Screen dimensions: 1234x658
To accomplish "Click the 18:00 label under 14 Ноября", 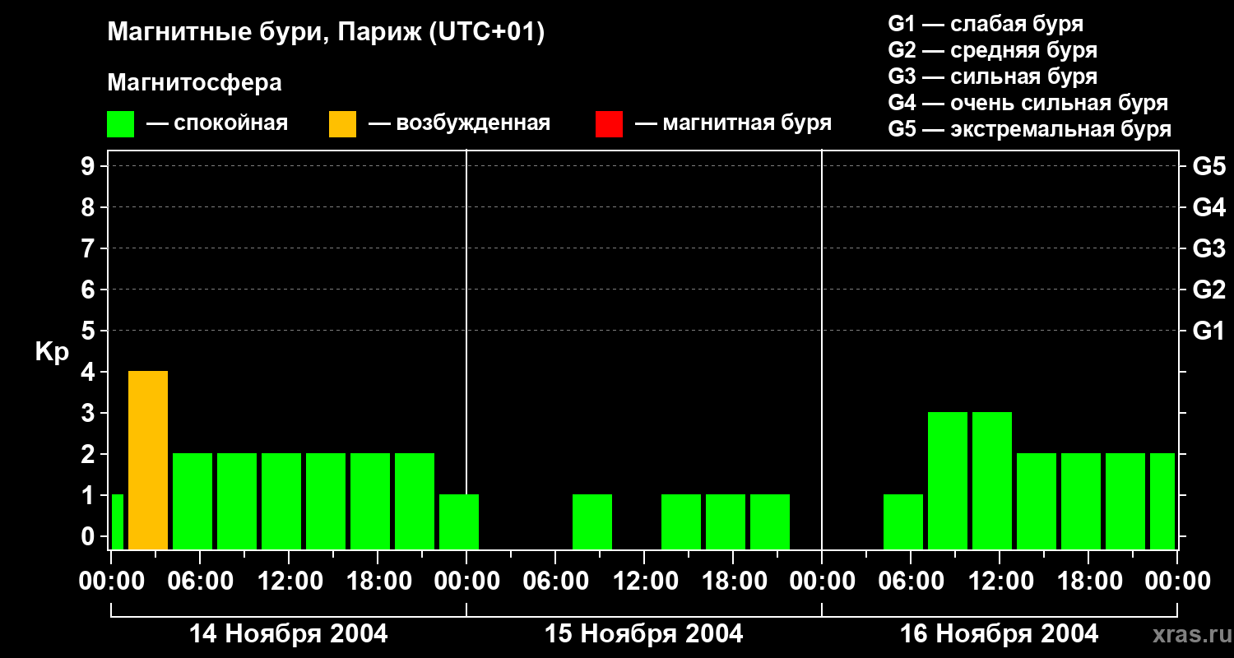I will (378, 581).
